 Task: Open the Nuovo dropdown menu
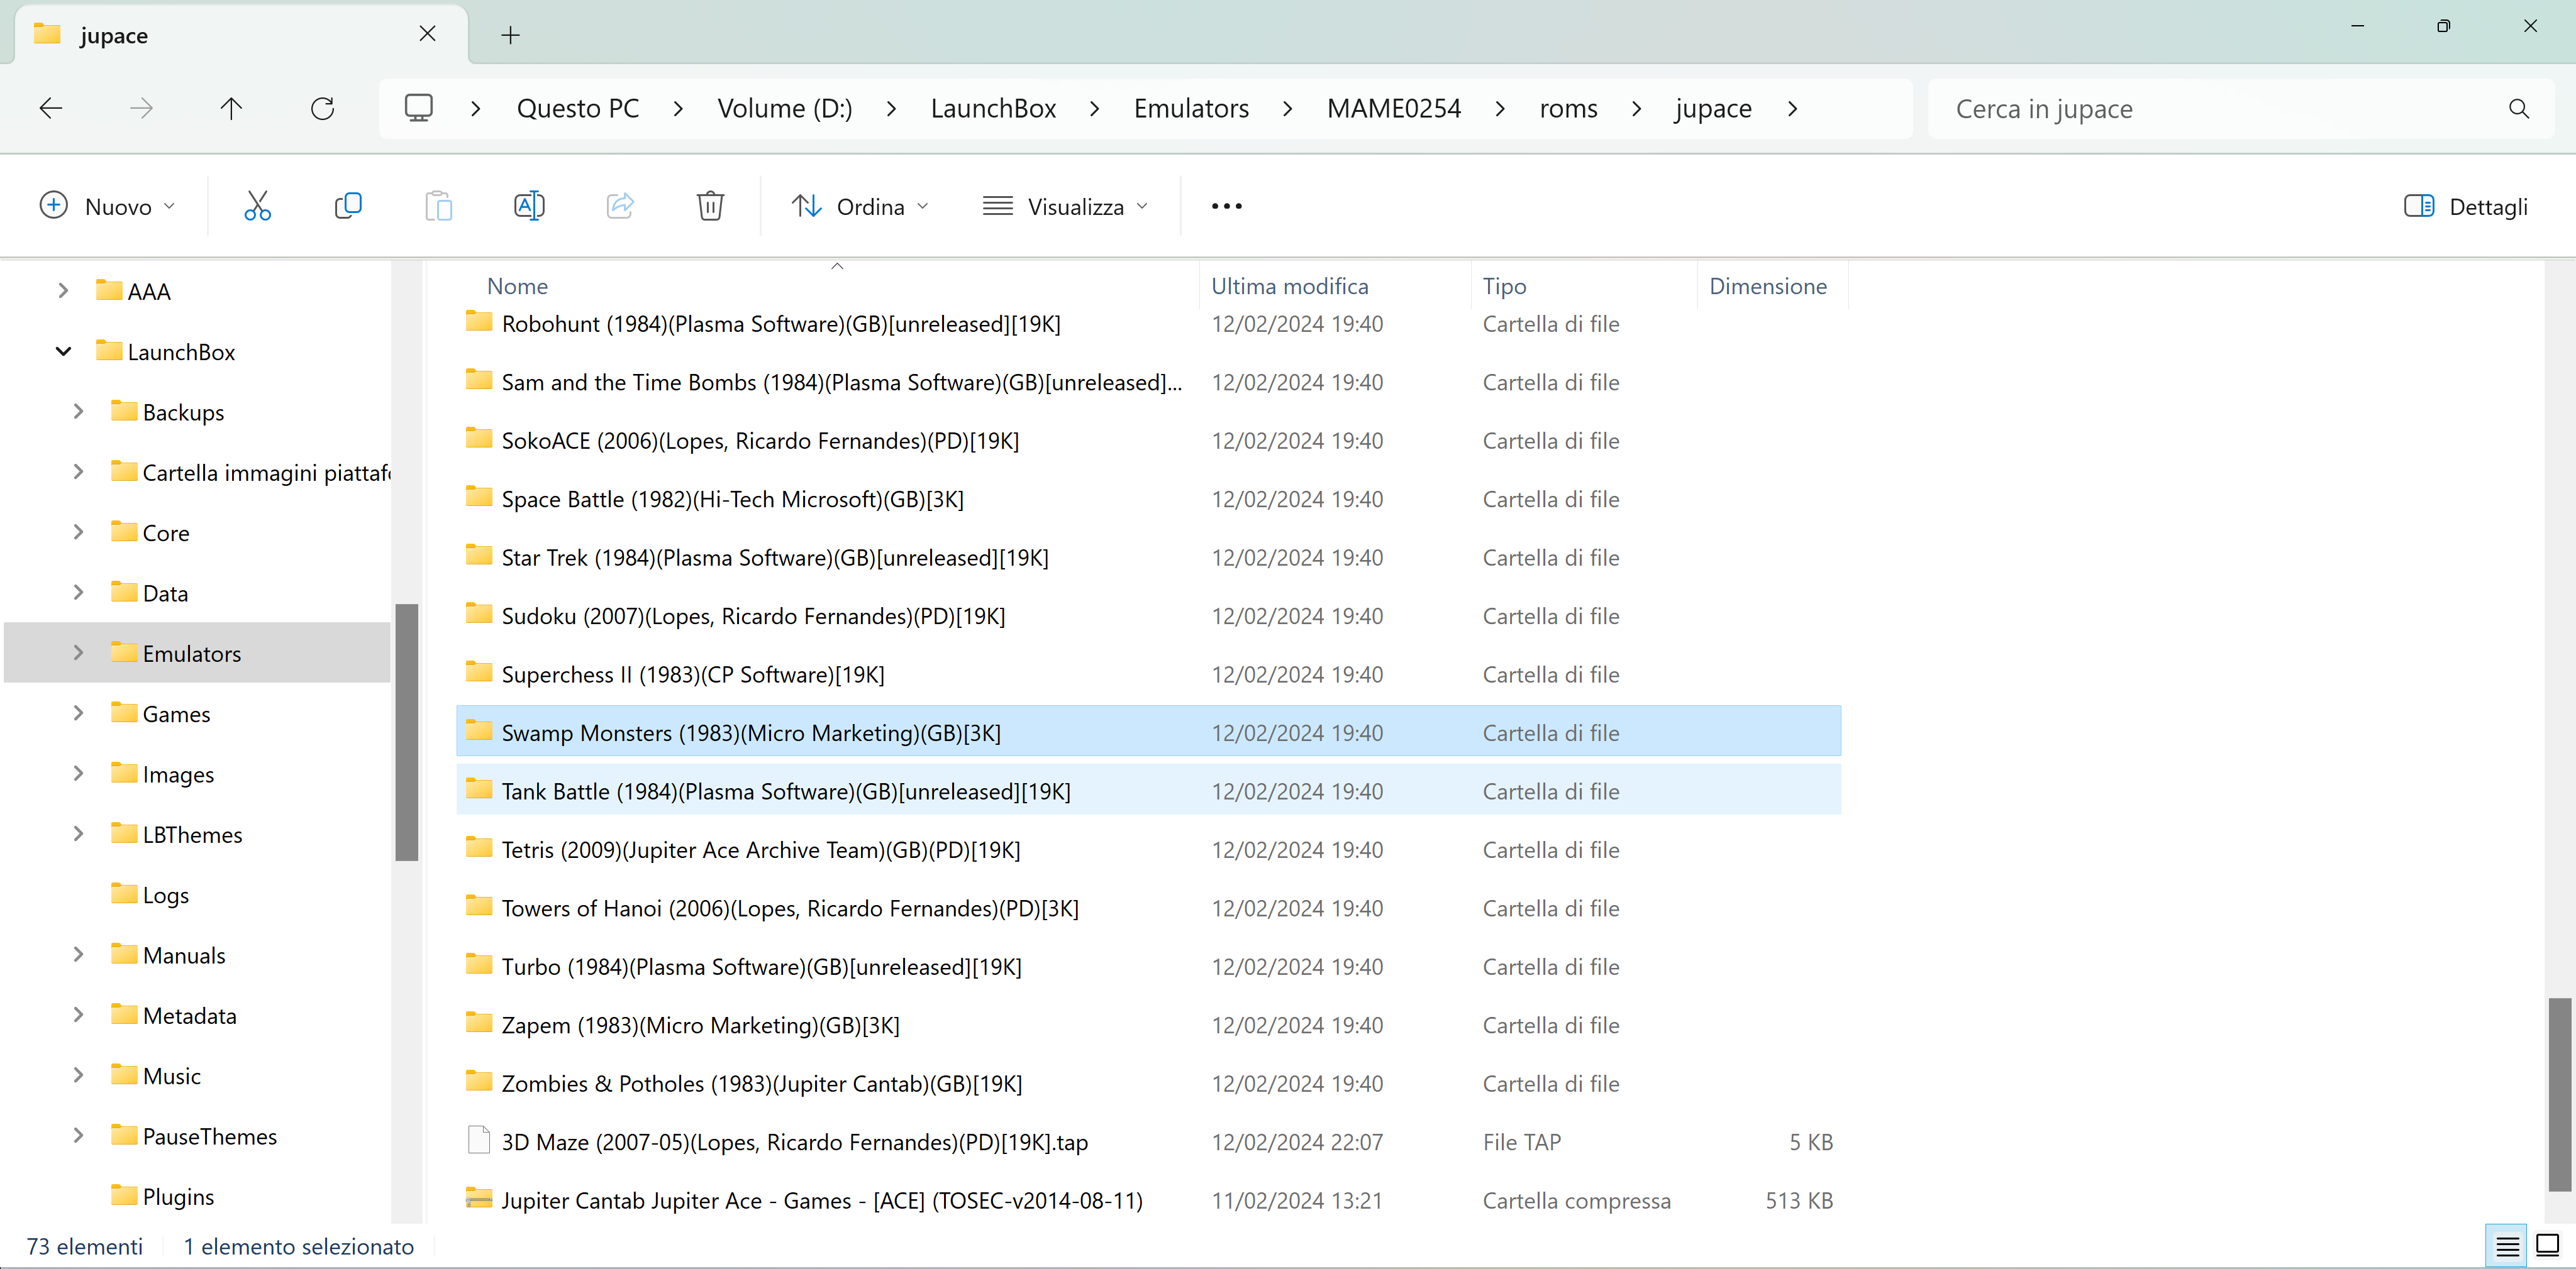[108, 206]
